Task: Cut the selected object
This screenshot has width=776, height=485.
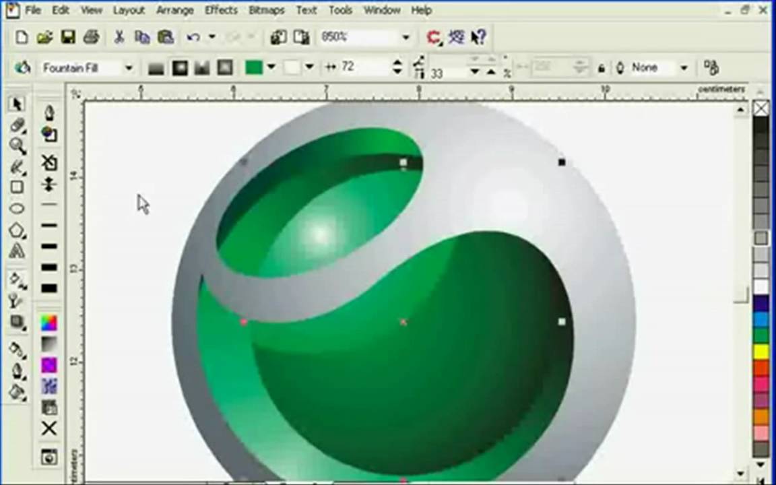Action: pyautogui.click(x=119, y=37)
